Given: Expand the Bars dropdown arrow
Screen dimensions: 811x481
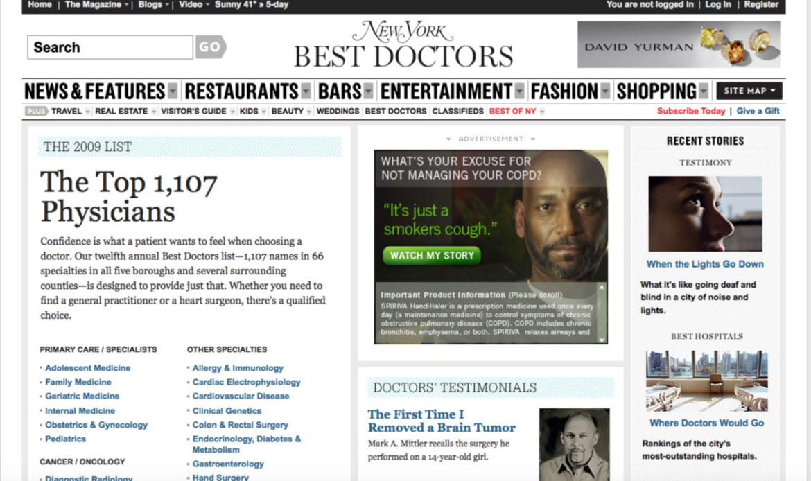Looking at the screenshot, I should (x=368, y=91).
